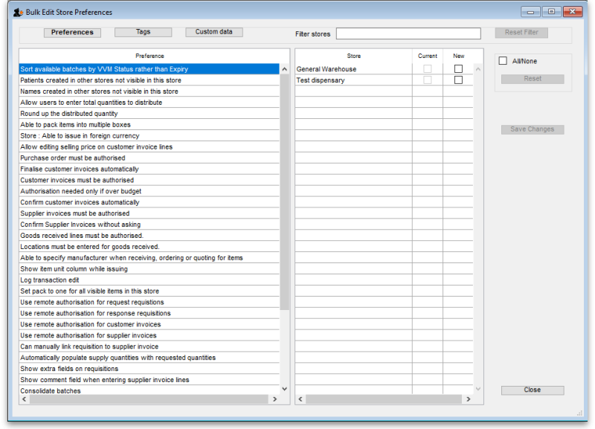The height and width of the screenshot is (429, 595).
Task: Click right scroll arrow under store list
Action: coord(468,399)
